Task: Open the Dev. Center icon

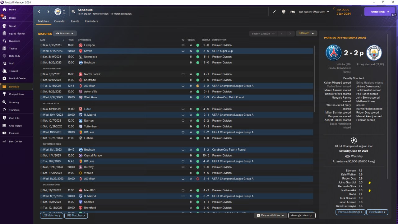Action: click(4, 142)
